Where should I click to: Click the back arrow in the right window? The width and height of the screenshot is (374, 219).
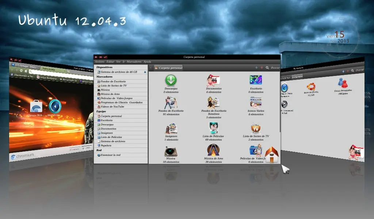coord(343,71)
